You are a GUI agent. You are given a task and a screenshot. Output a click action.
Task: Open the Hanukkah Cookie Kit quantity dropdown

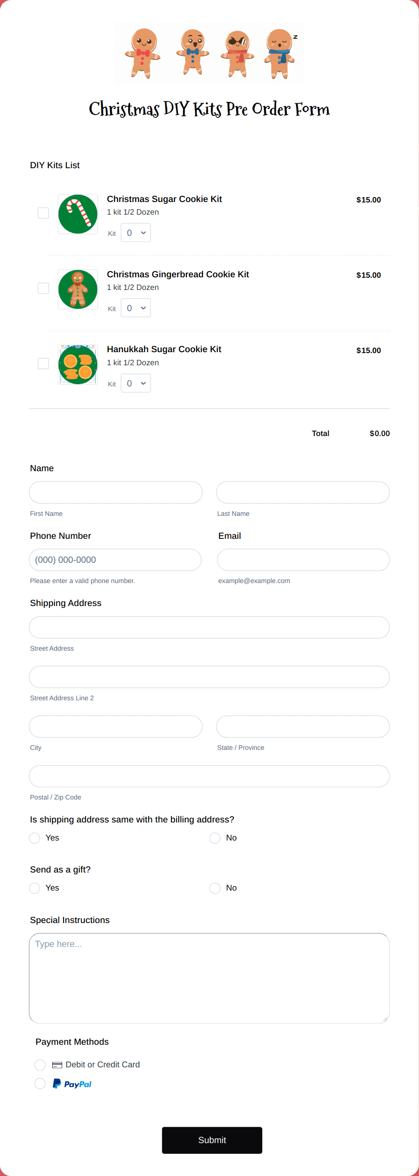click(x=136, y=383)
